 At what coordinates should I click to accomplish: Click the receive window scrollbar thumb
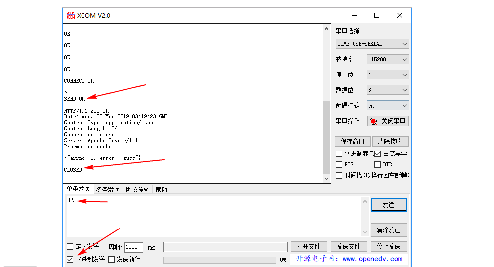pyautogui.click(x=326, y=137)
